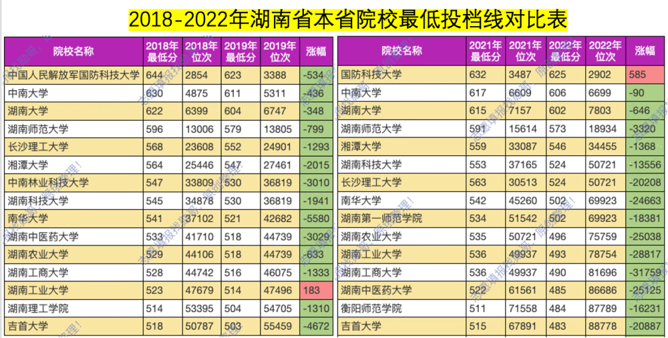Click the change value -1293
Image resolution: width=668 pixels, height=338 pixels.
pyautogui.click(x=317, y=147)
